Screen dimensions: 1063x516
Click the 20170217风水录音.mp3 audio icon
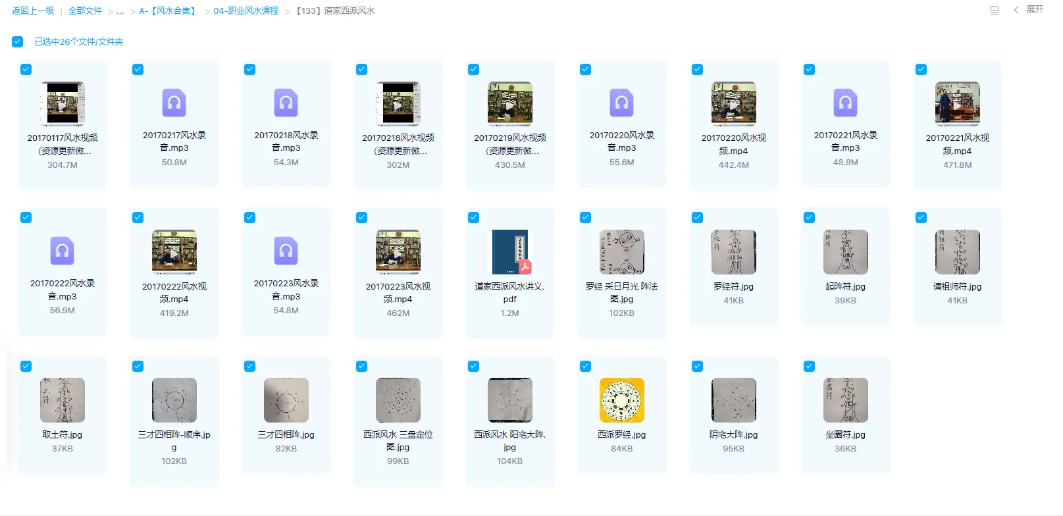(x=174, y=103)
